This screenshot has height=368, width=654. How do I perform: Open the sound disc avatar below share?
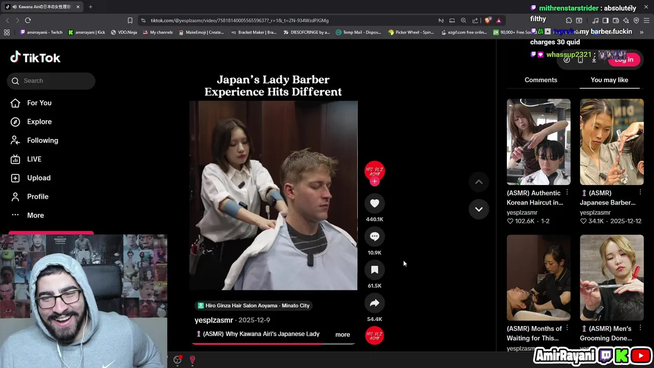coord(375,336)
